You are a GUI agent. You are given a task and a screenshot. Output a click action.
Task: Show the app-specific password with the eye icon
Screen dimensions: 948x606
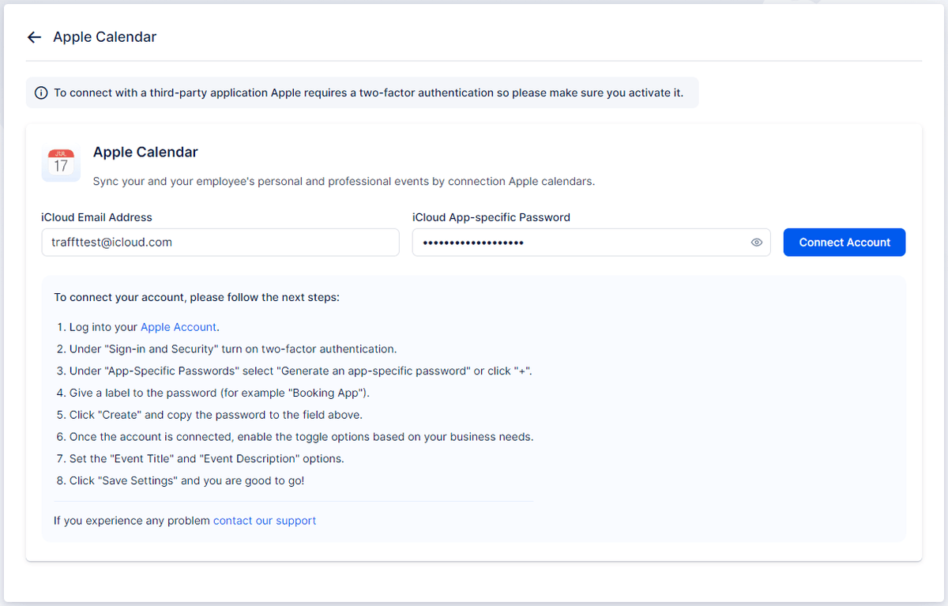point(756,243)
